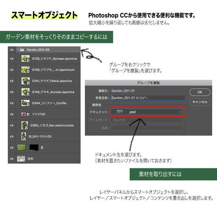Hide the Garden_003-08 group with eye icon

coord(12,50)
